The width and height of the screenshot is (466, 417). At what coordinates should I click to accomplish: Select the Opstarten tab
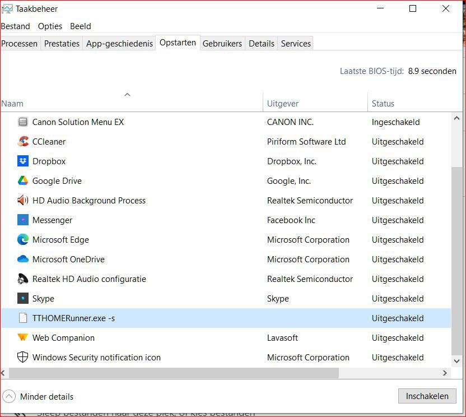178,43
